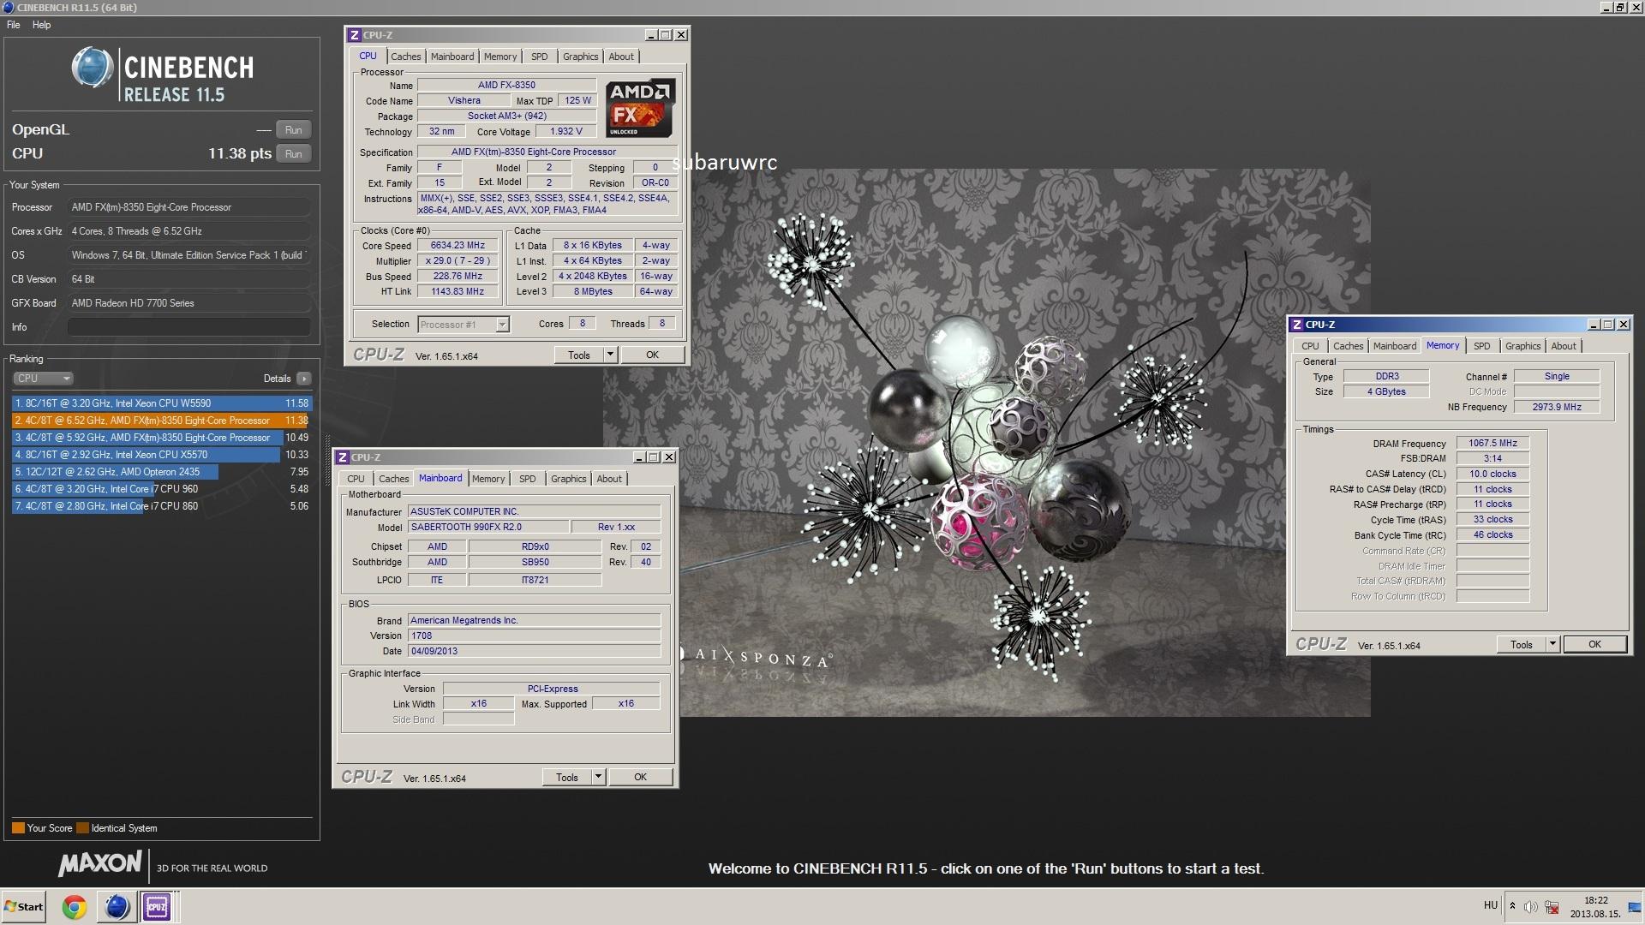Open SPD tab in Memory window
The width and height of the screenshot is (1645, 925).
[1482, 346]
